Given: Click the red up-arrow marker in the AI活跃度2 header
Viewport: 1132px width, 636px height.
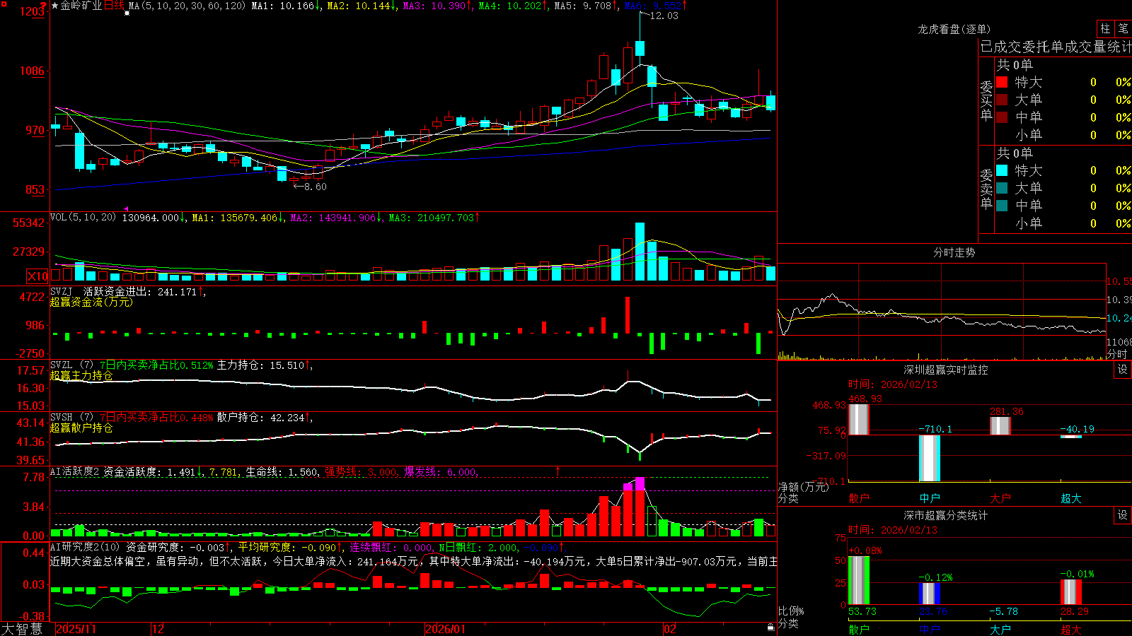Looking at the screenshot, I should [x=558, y=471].
